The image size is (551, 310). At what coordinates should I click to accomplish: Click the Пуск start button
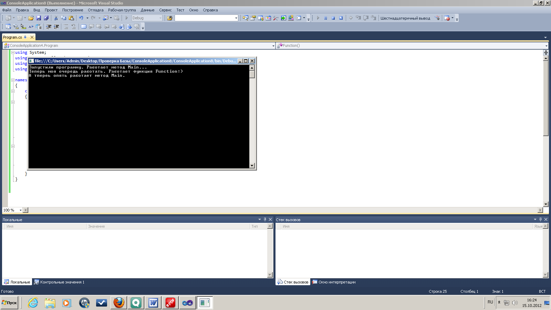coord(9,303)
